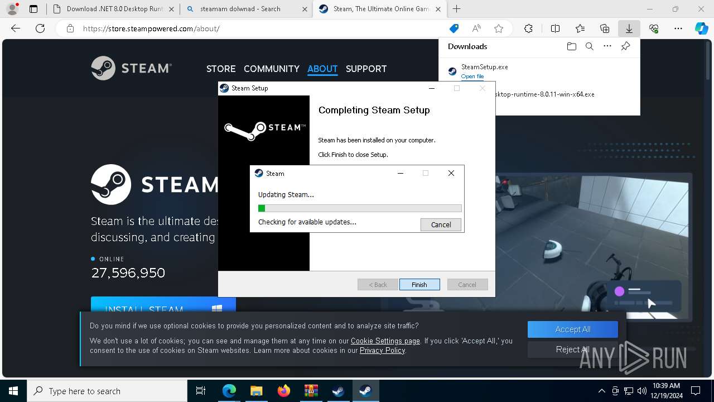Open the COMMUNITY menu on Steam site
Viewport: 714px width, 402px height.
point(272,69)
